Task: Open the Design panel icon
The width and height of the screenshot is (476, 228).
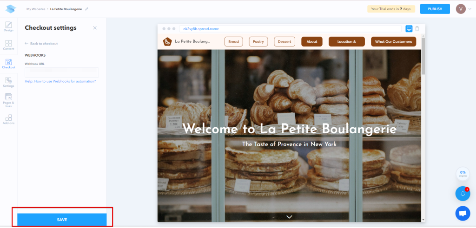Action: coord(8,26)
